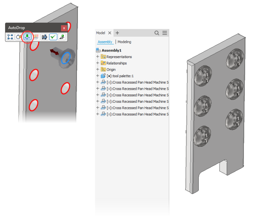Close the Model tab with its X
Viewport: 276px width, 216px height.
(x=110, y=33)
